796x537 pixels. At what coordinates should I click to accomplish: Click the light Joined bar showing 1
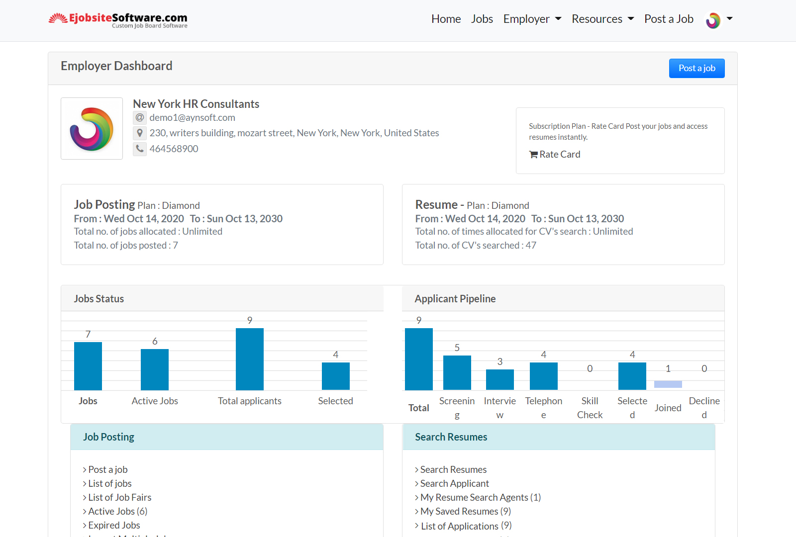click(668, 384)
